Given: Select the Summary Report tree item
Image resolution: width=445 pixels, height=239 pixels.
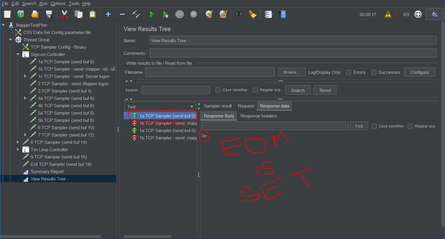Looking at the screenshot, I should tap(48, 171).
